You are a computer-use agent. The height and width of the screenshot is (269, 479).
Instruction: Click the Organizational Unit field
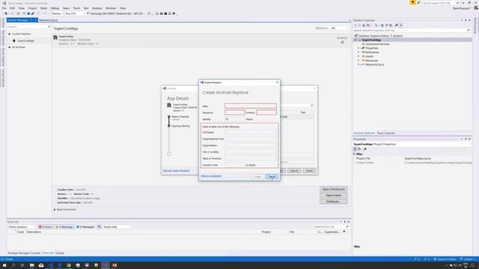pyautogui.click(x=251, y=139)
